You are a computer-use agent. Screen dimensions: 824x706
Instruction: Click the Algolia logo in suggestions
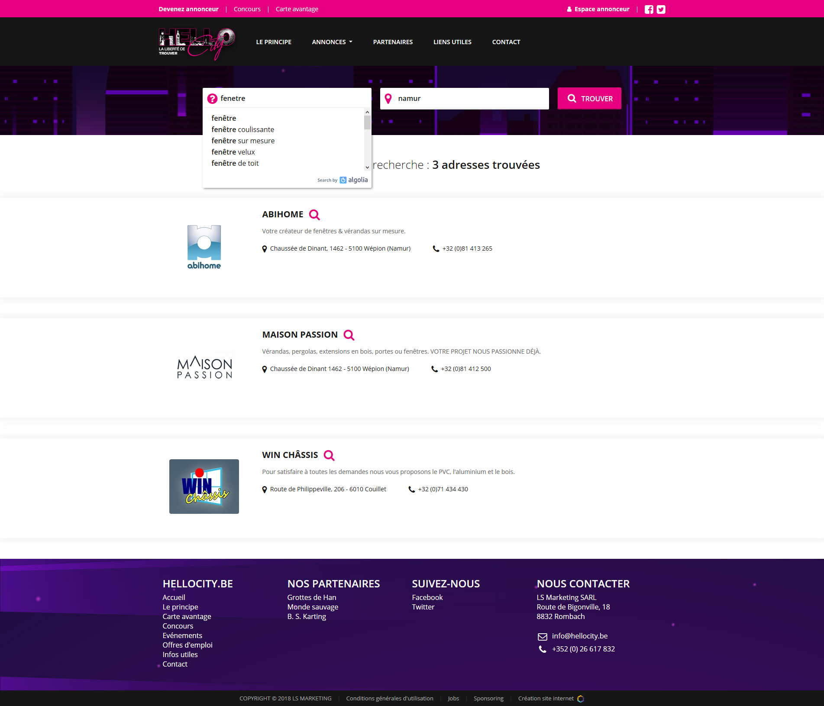pyautogui.click(x=354, y=180)
